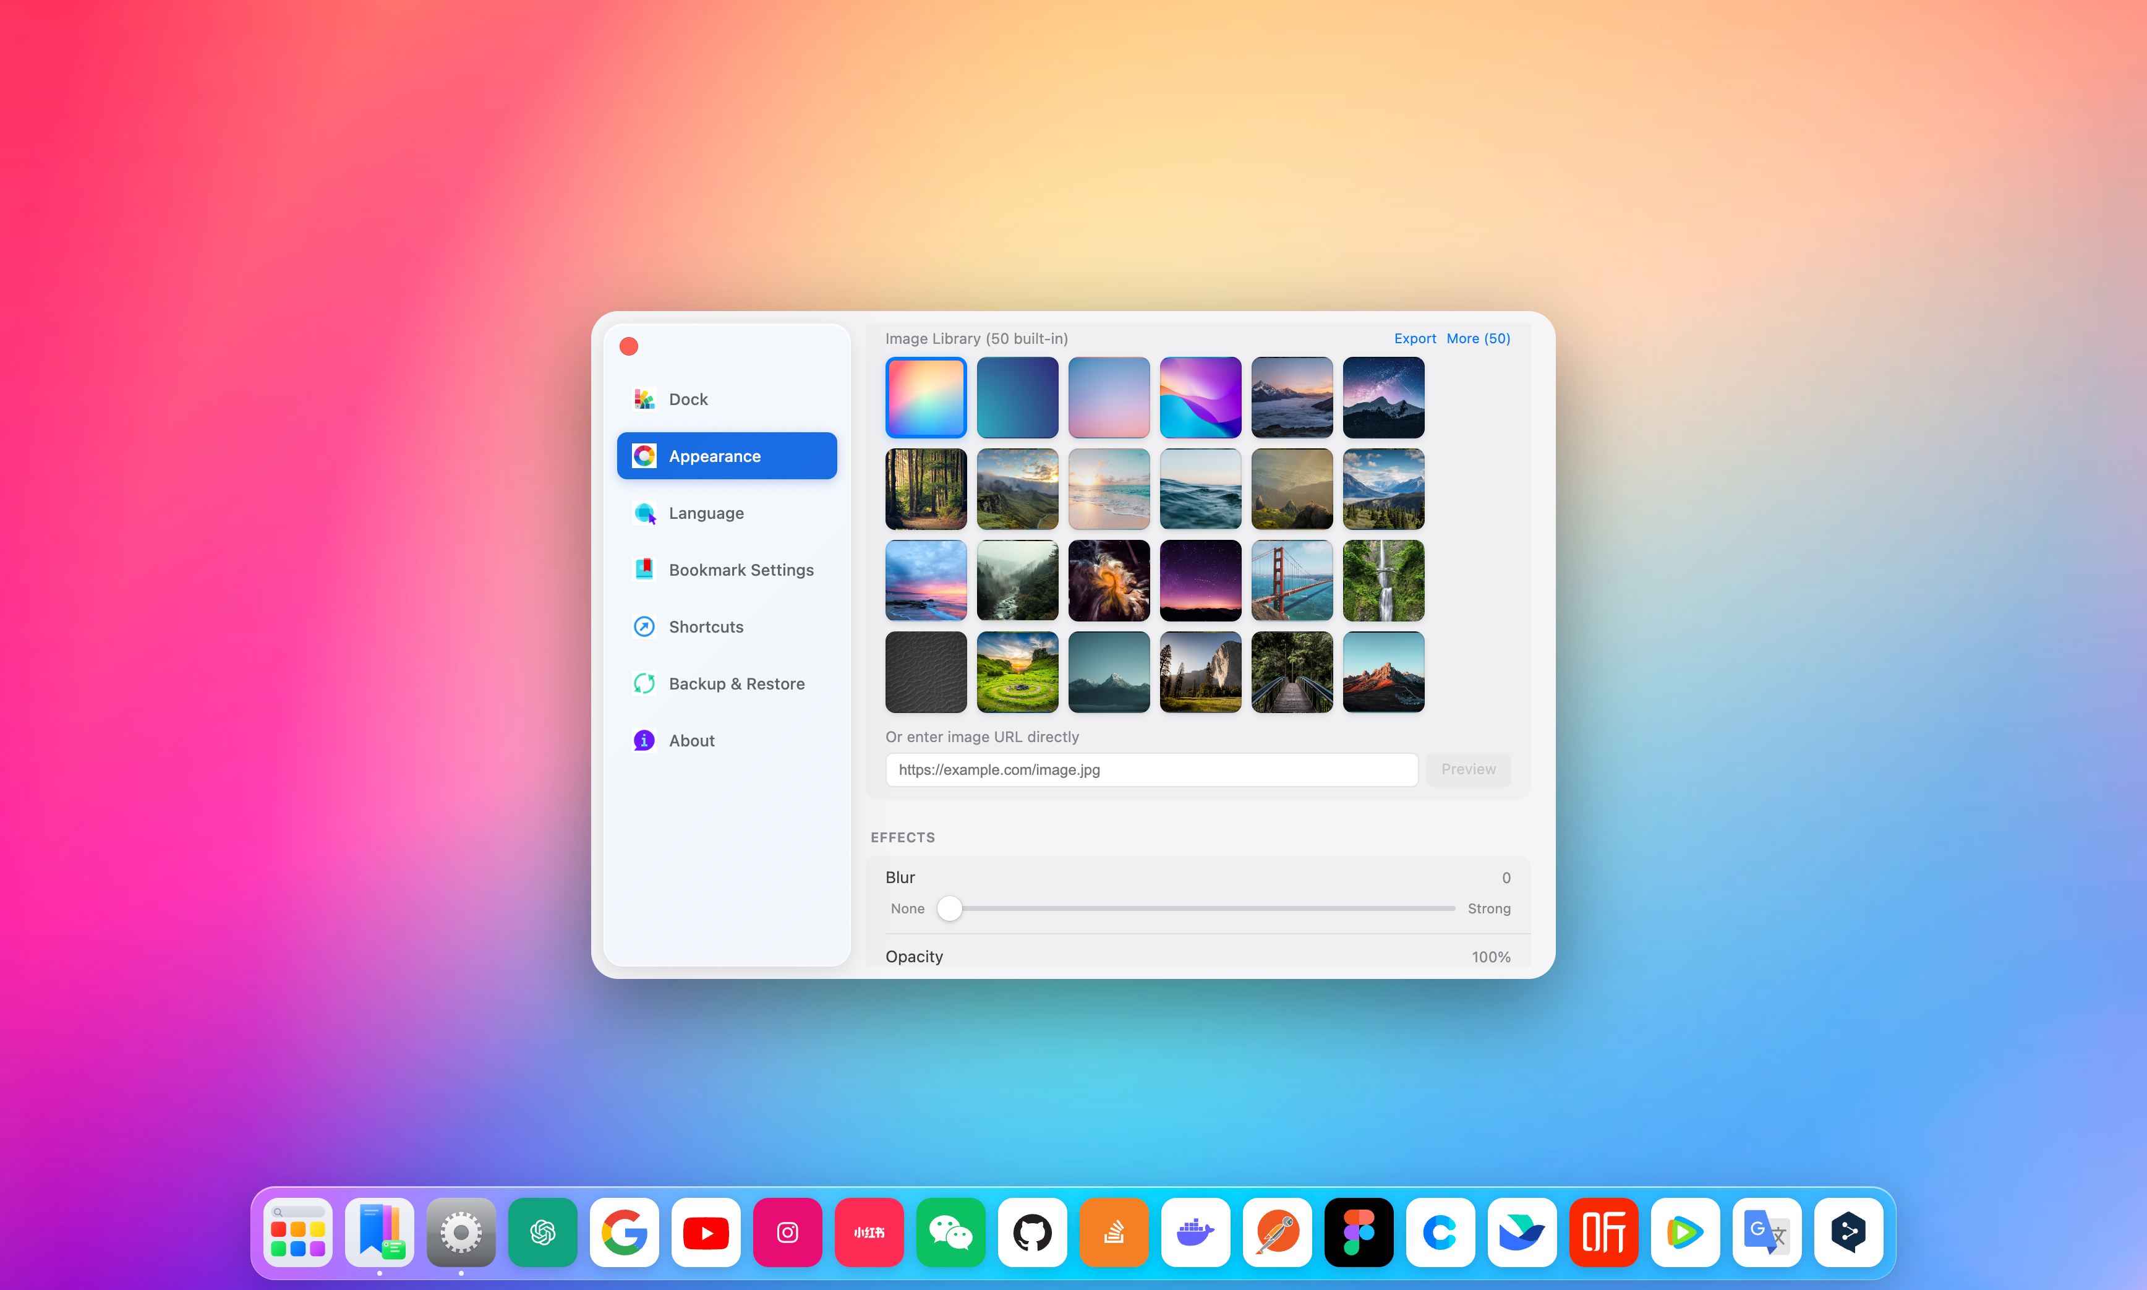2147x1290 pixels.
Task: Open Postman from the dock
Action: click(1277, 1232)
